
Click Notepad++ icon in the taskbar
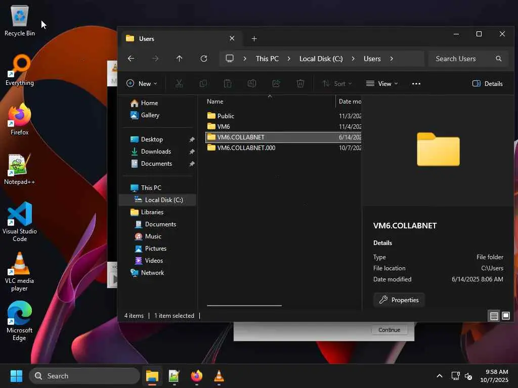174,376
